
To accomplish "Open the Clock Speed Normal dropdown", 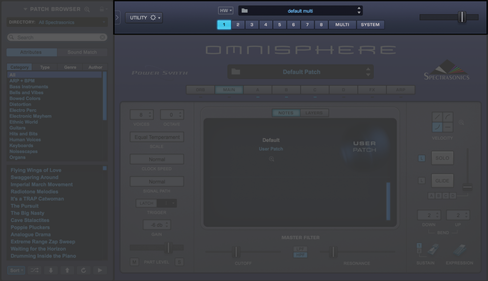I will coord(157,160).
